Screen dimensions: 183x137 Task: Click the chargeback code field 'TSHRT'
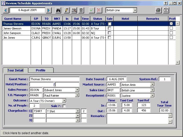pyautogui.click(x=39, y=111)
